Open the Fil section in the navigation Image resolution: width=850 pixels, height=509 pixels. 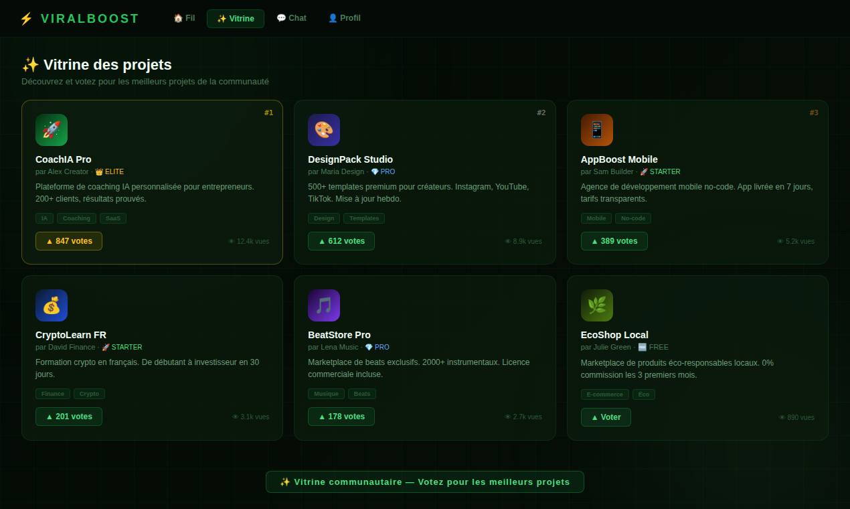(x=184, y=18)
